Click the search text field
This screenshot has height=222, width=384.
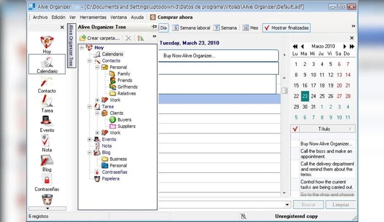coord(221,205)
